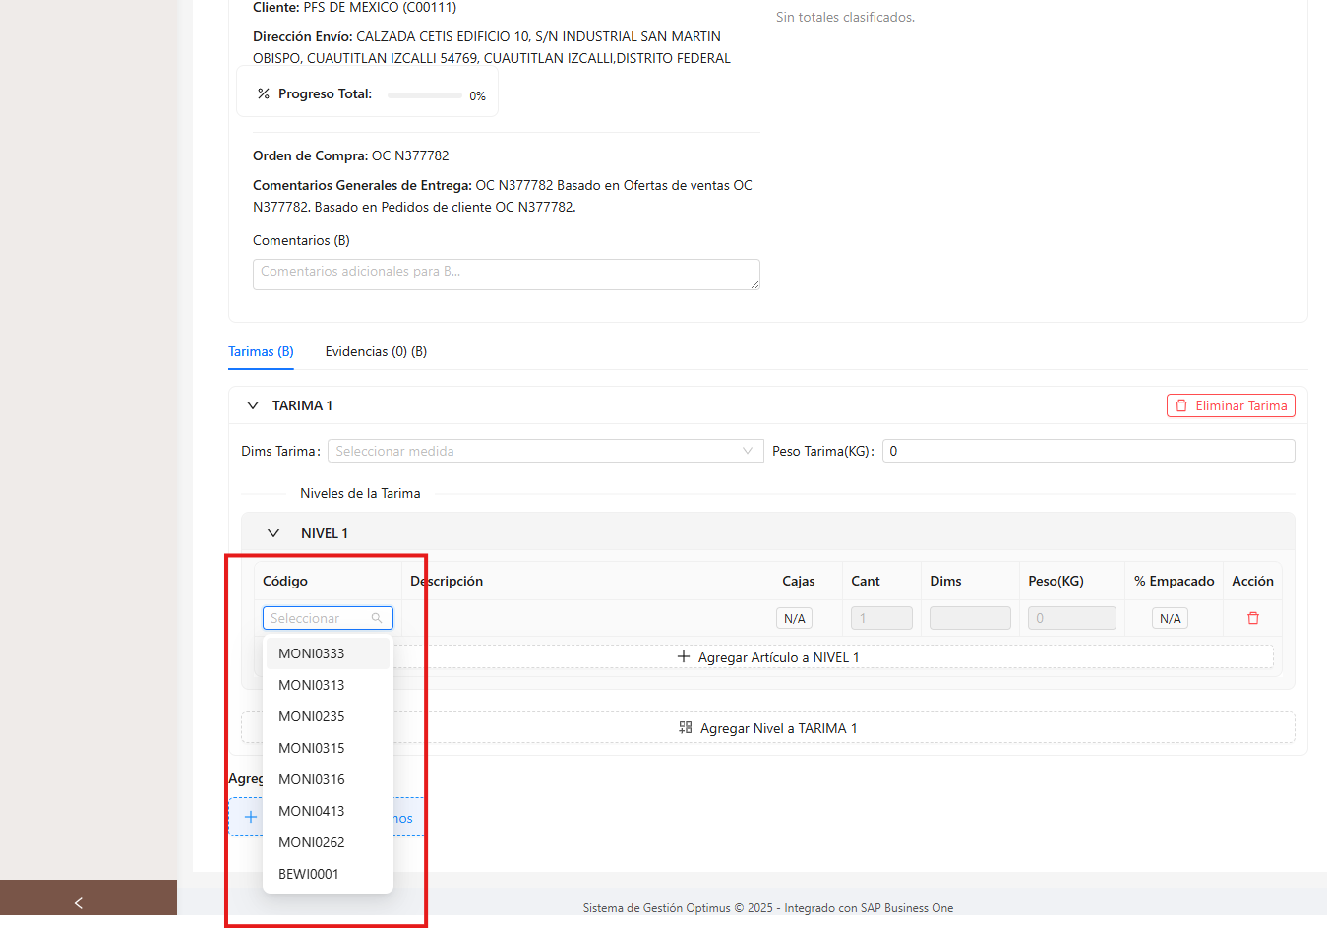Click the blue plus icon at bottom left
Viewport: 1327px width, 928px height.
coord(251,817)
